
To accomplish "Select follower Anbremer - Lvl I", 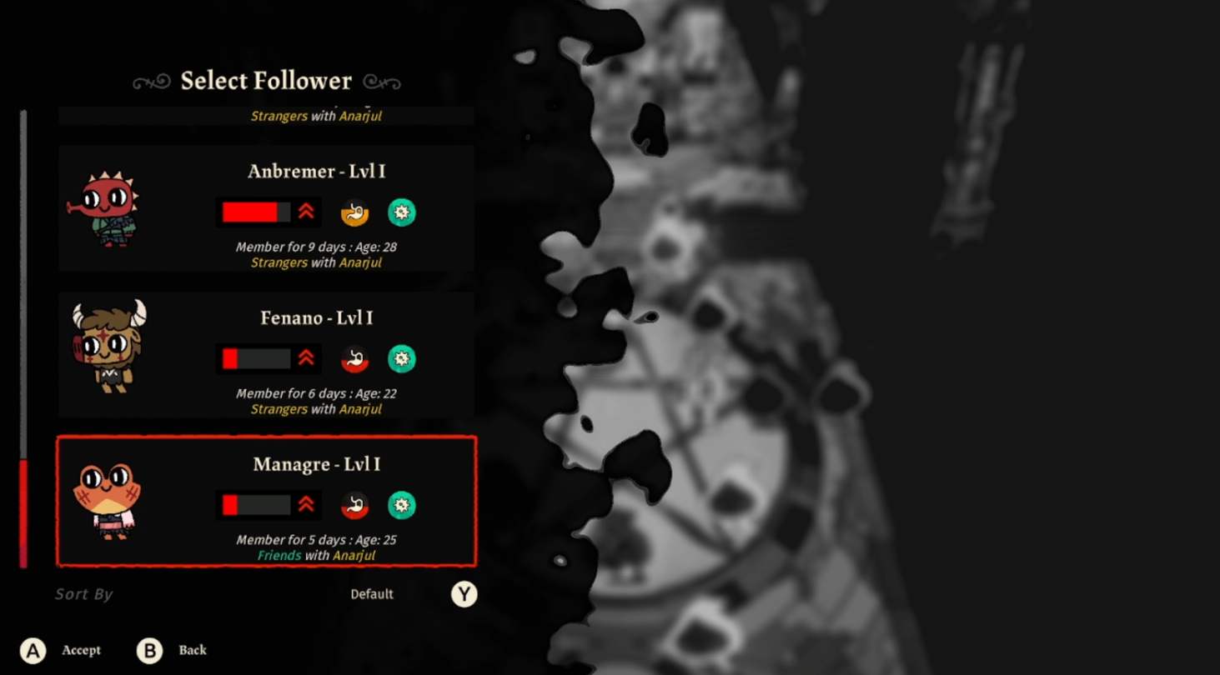I will tap(266, 208).
